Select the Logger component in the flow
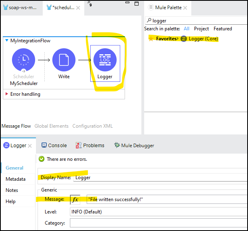This screenshot has width=248, height=231. [x=105, y=60]
